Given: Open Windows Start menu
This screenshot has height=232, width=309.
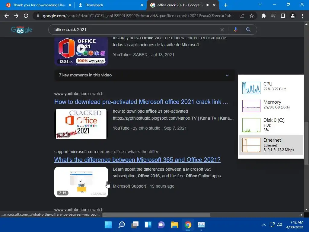Looking at the screenshot, I should coord(108,225).
